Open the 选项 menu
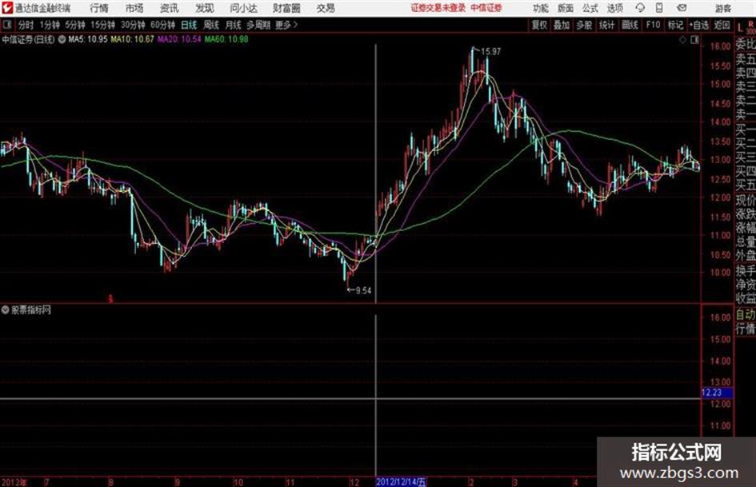Image resolution: width=756 pixels, height=487 pixels. point(614,8)
